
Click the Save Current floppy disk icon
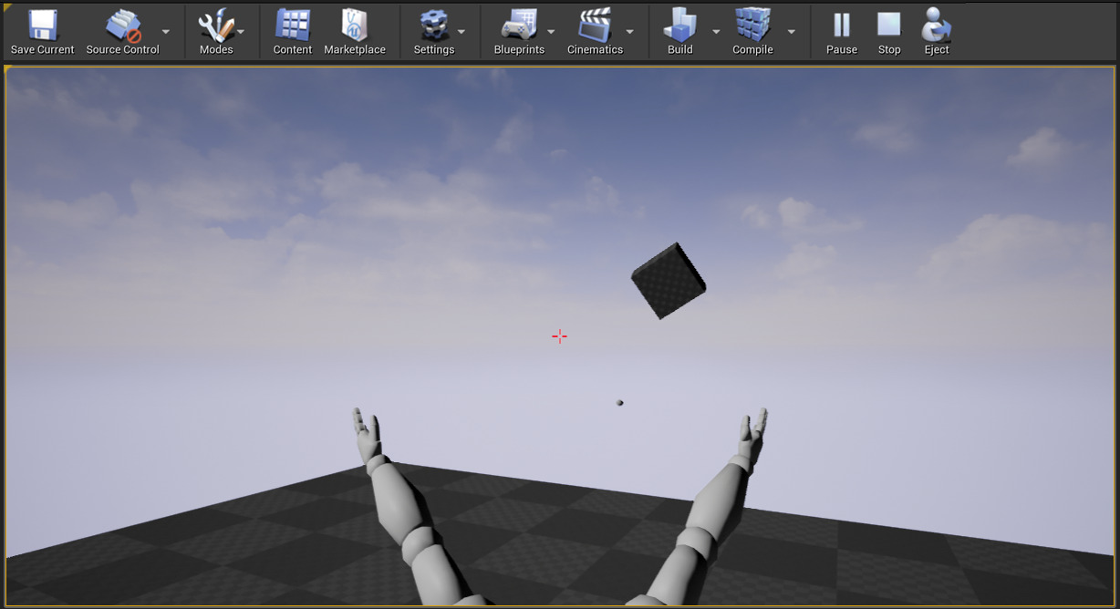tap(43, 26)
